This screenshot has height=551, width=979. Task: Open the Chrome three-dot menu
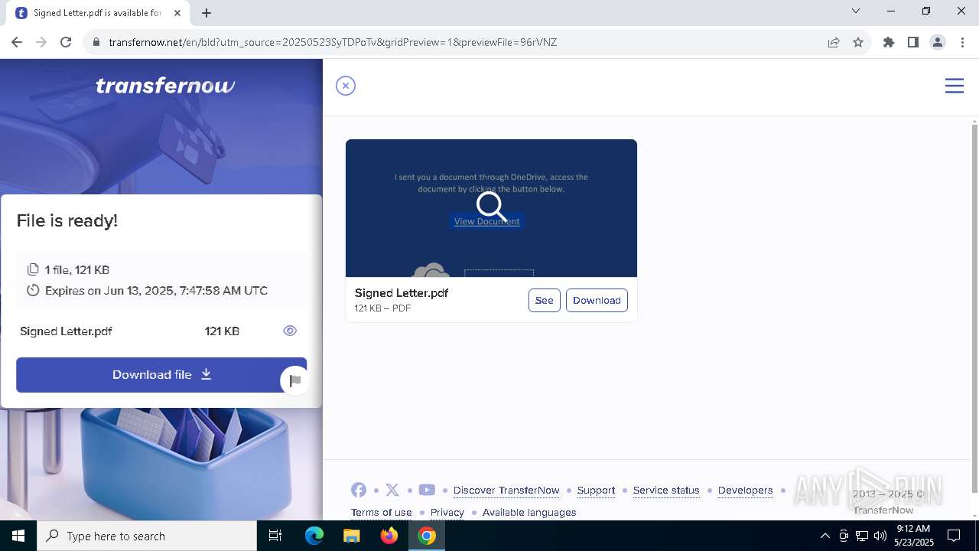click(962, 42)
